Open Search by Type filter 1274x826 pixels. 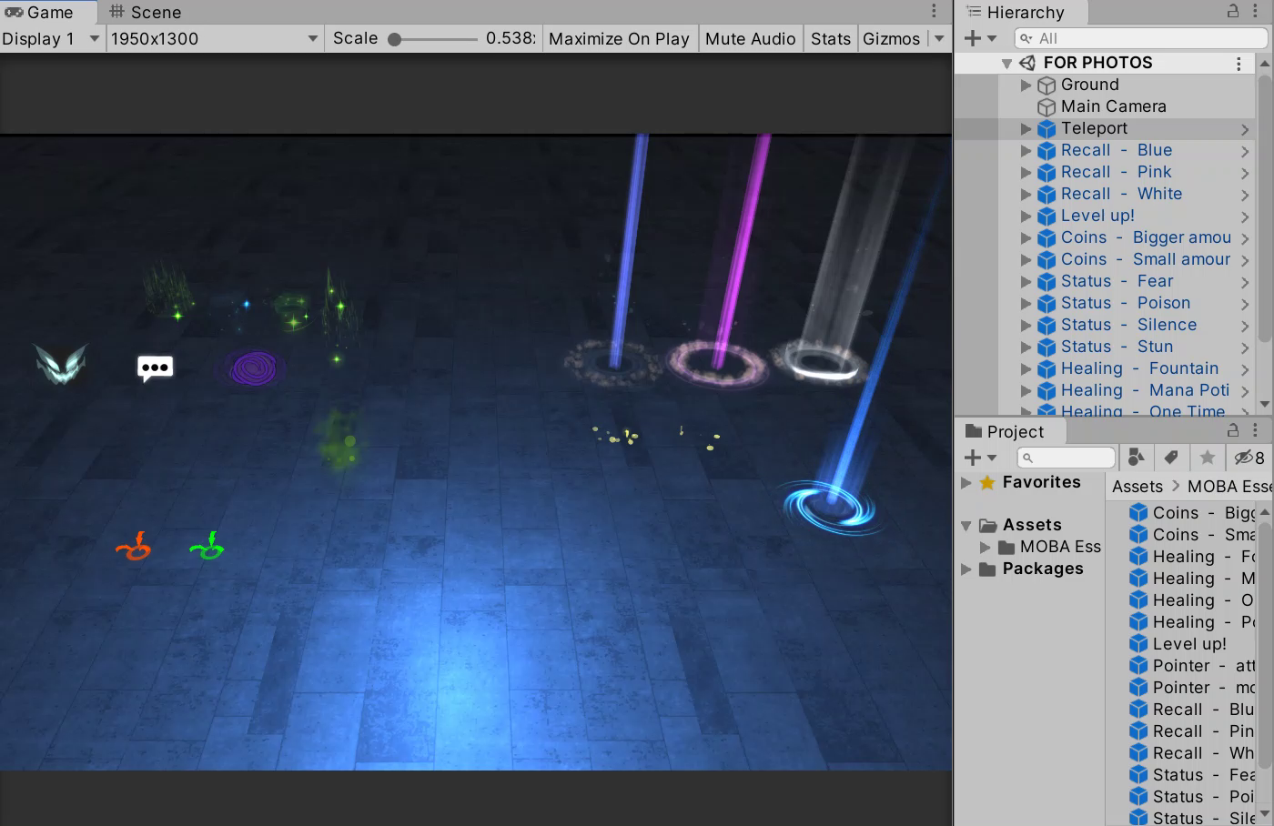pos(1136,457)
